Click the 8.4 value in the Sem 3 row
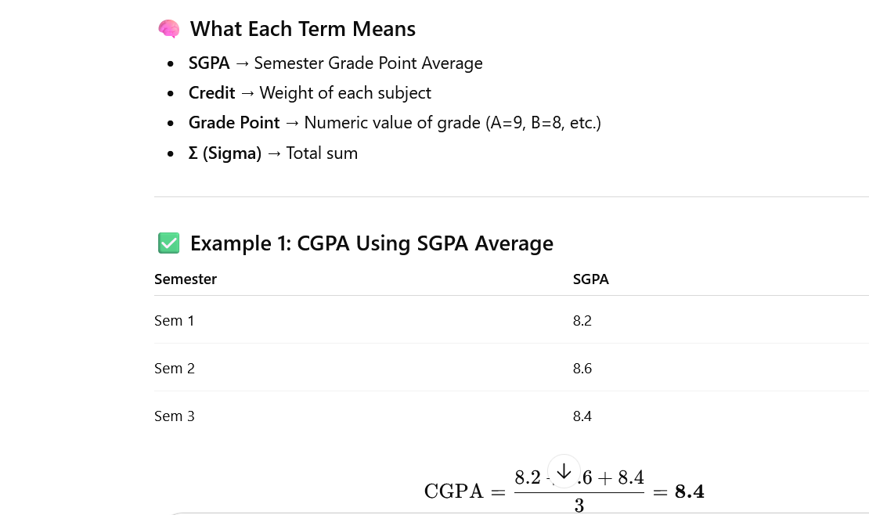869x515 pixels. pos(582,416)
